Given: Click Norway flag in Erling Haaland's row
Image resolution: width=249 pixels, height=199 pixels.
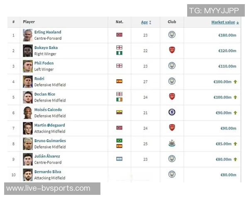Looking at the screenshot, I should (x=119, y=35).
